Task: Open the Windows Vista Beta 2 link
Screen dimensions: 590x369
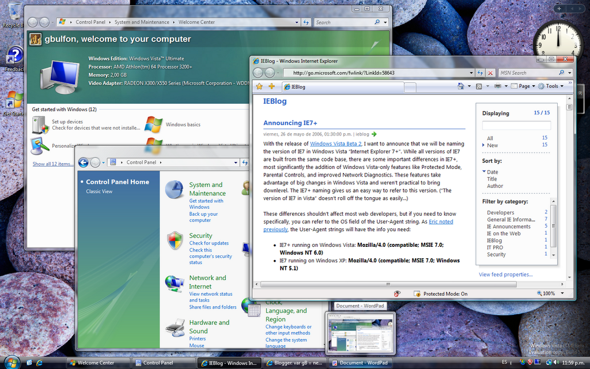Action: [336, 144]
